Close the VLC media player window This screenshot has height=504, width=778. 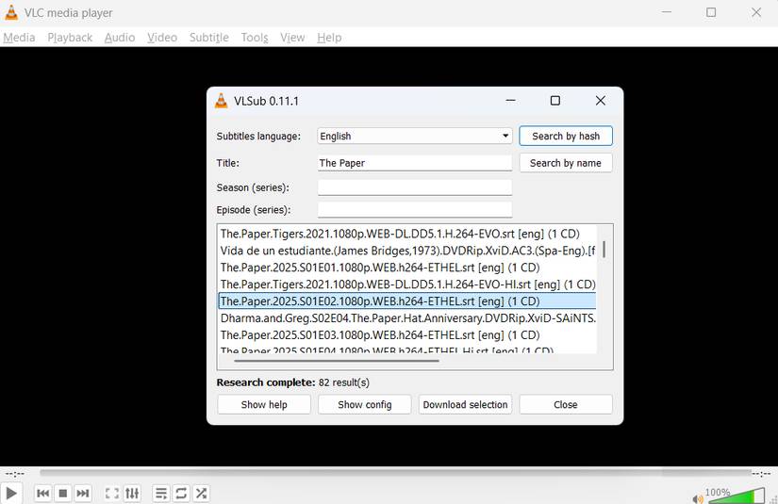(x=756, y=12)
